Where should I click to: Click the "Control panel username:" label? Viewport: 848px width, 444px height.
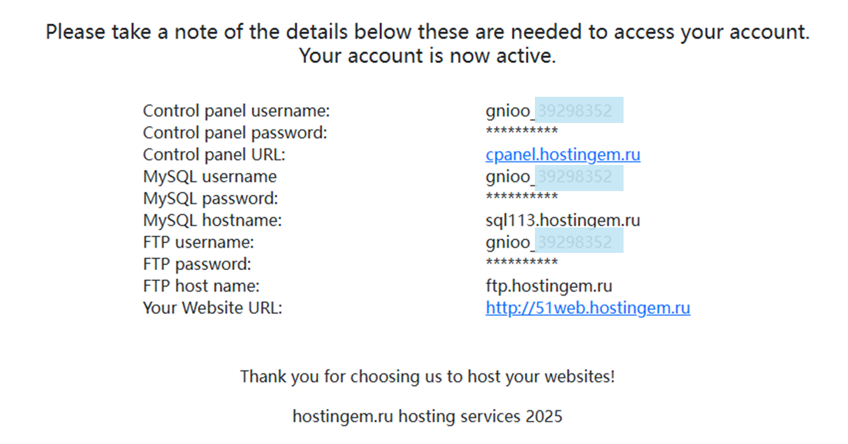[236, 111]
